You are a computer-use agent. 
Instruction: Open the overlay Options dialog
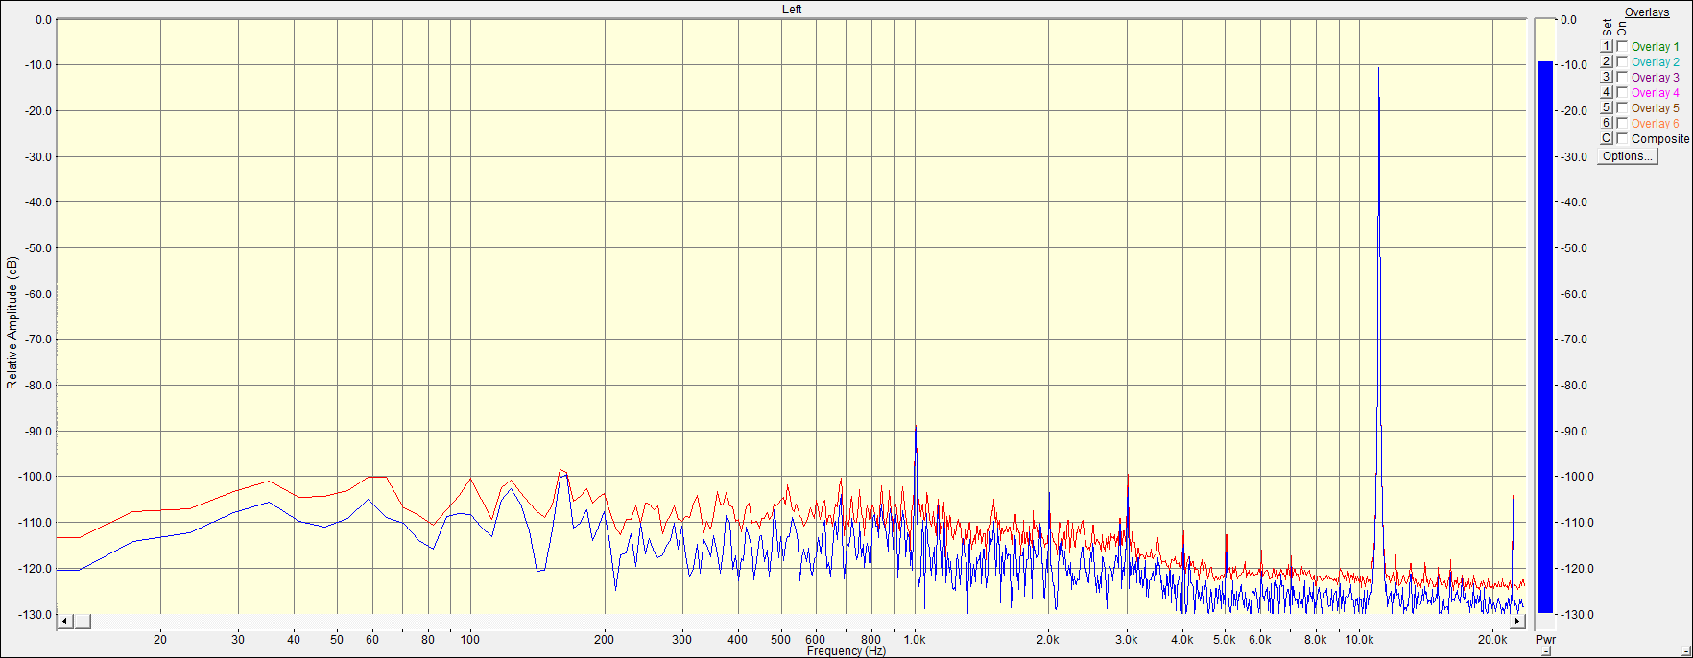[x=1628, y=156]
